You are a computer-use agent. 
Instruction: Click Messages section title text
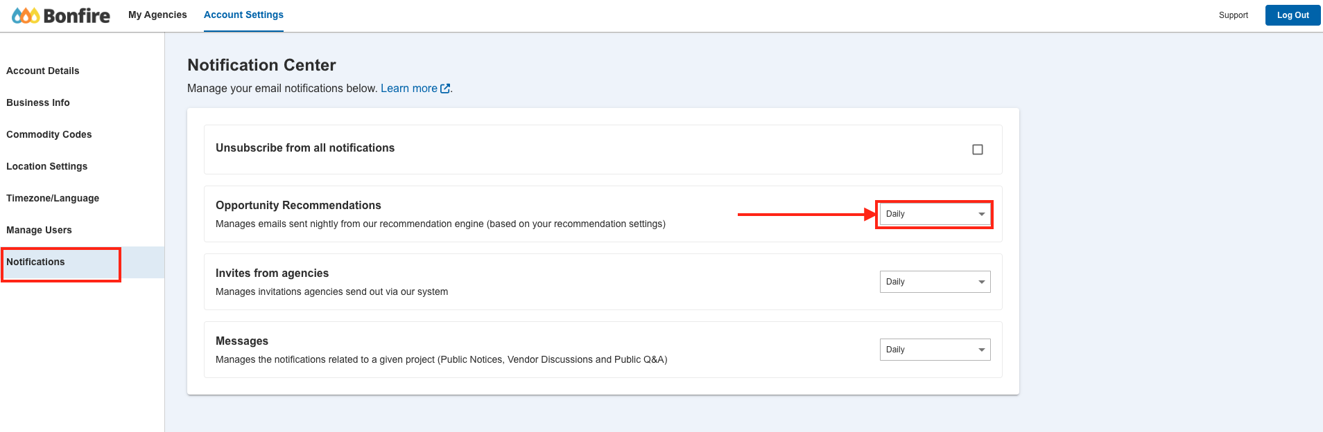point(242,341)
